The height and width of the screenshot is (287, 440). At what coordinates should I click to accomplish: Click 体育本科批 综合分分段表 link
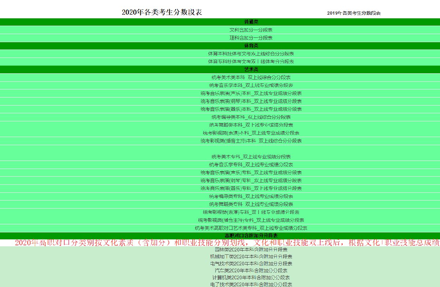(x=251, y=54)
